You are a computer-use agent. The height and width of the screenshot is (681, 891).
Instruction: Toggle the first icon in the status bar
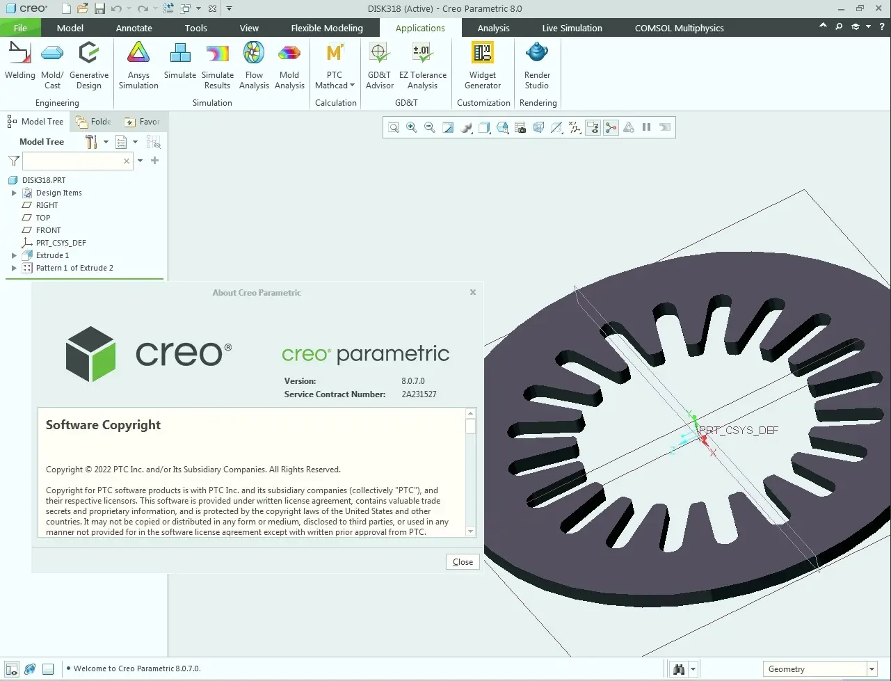pyautogui.click(x=11, y=669)
